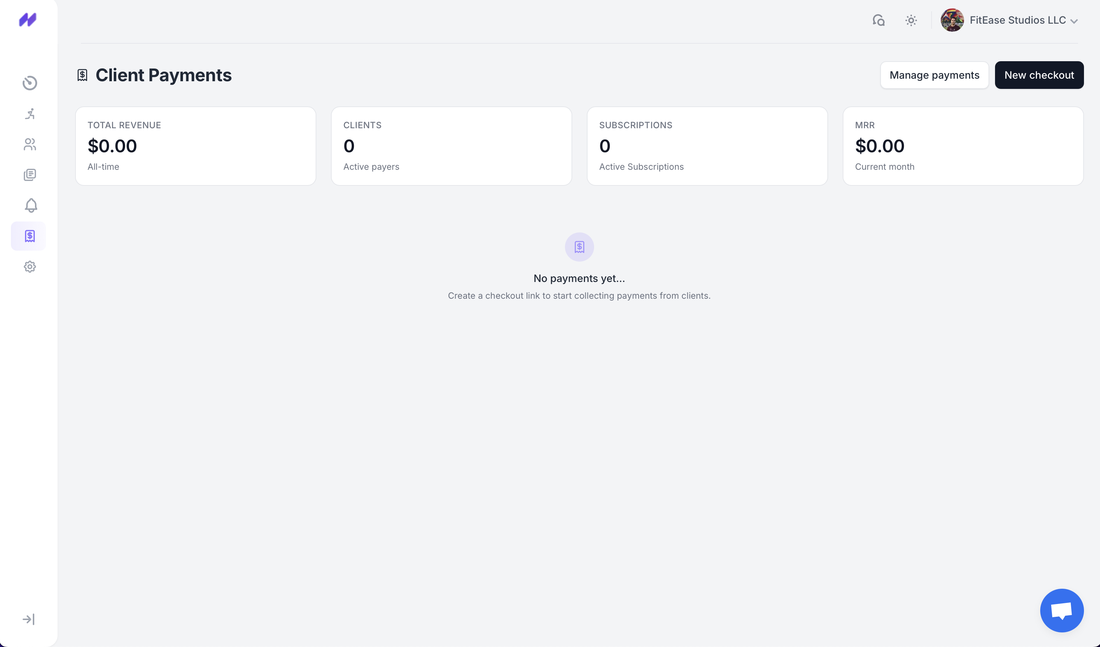This screenshot has height=647, width=1100.
Task: Click the profile avatar photo
Action: coord(952,20)
